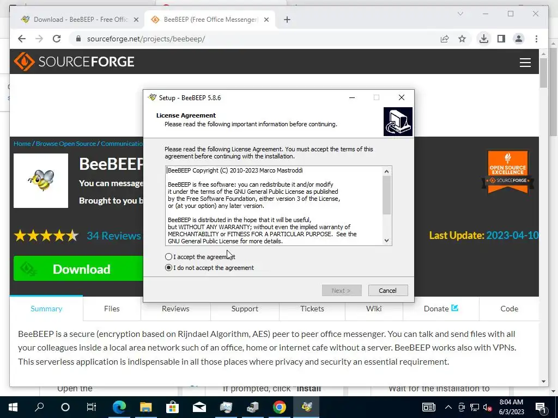Screen dimensions: 558x418
Task: Open the 34 Reviews link
Action: pos(114,235)
